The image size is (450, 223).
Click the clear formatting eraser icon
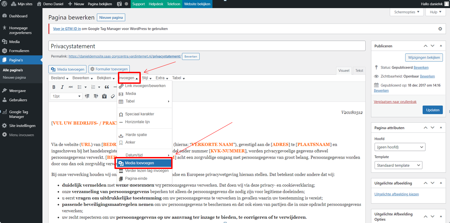[113, 96]
